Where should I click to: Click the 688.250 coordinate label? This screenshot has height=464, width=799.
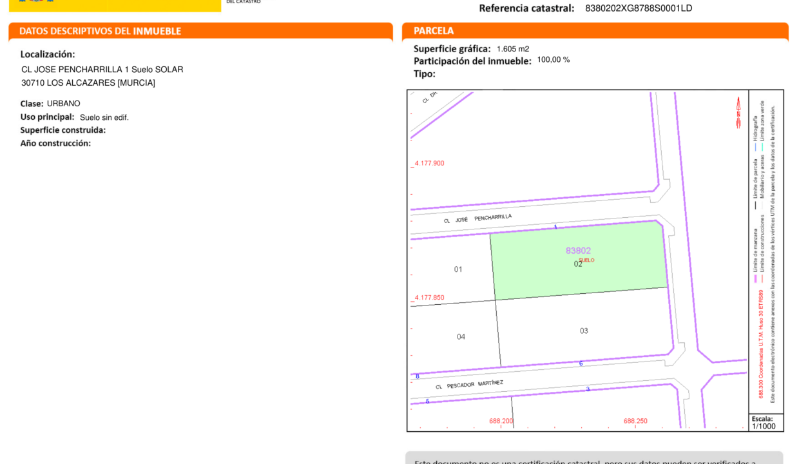pos(635,421)
